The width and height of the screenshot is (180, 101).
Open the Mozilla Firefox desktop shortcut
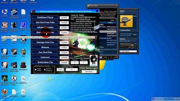coord(4,94)
